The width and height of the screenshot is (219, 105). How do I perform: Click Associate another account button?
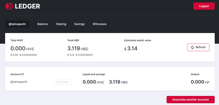[x=190, y=100]
